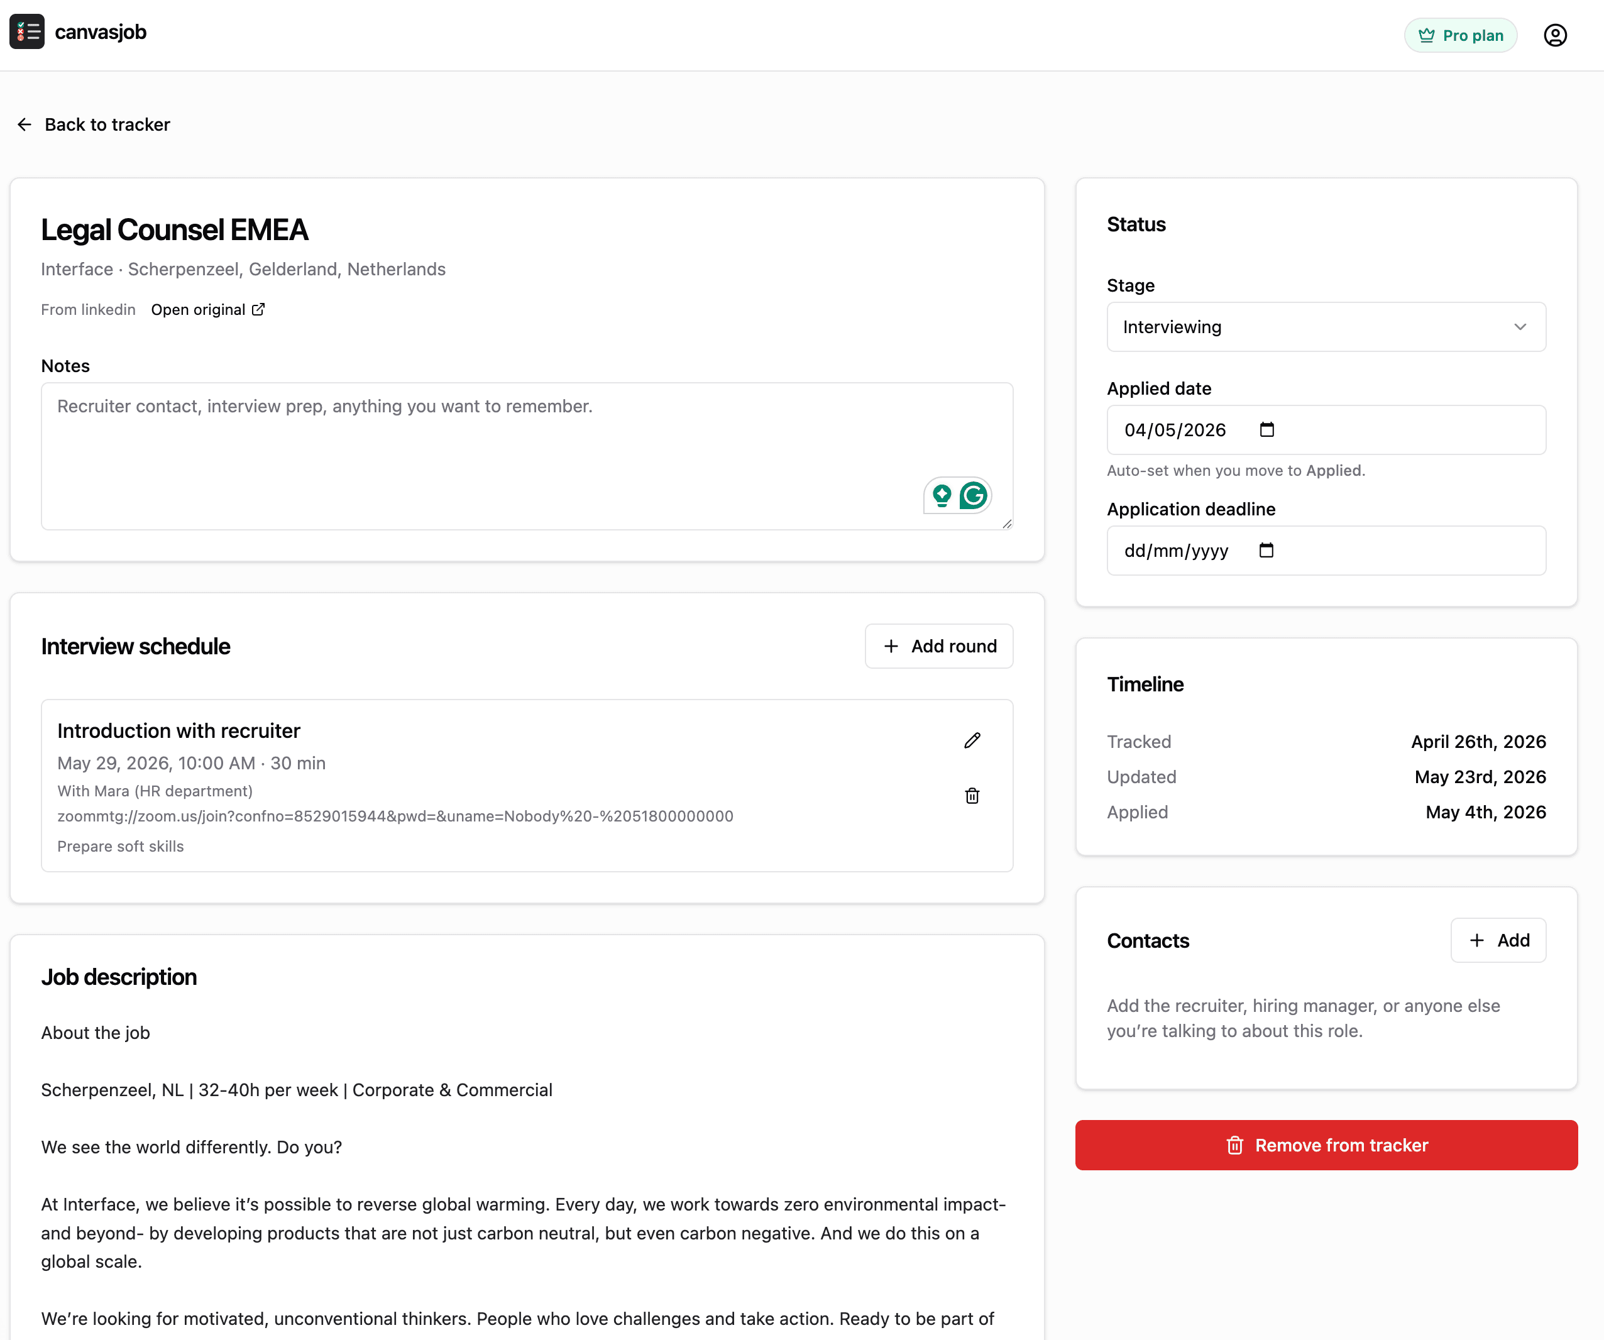Add a new interview round

(939, 646)
